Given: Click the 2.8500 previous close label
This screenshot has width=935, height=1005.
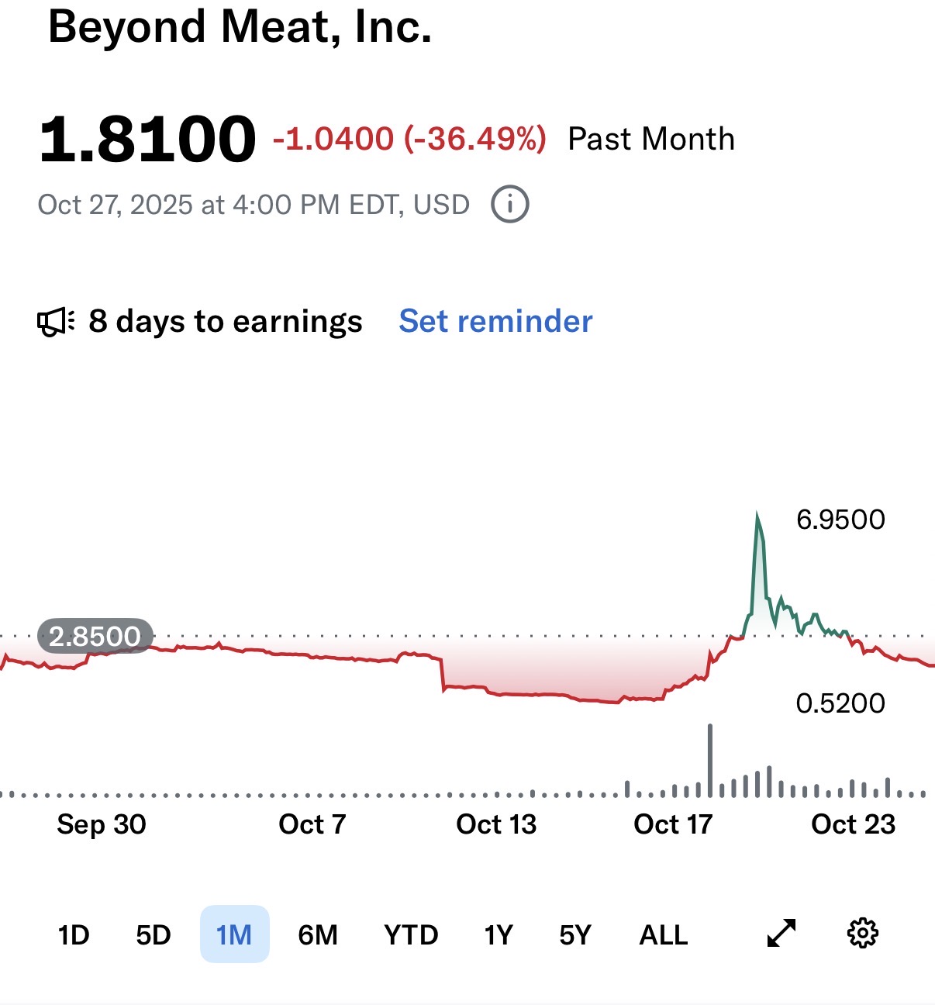Looking at the screenshot, I should coord(95,637).
